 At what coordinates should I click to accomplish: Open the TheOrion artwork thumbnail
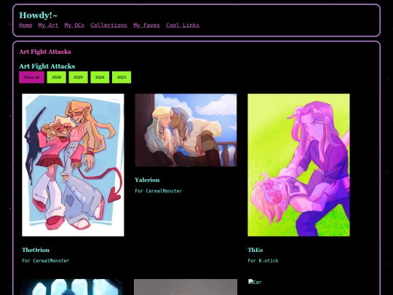click(73, 165)
